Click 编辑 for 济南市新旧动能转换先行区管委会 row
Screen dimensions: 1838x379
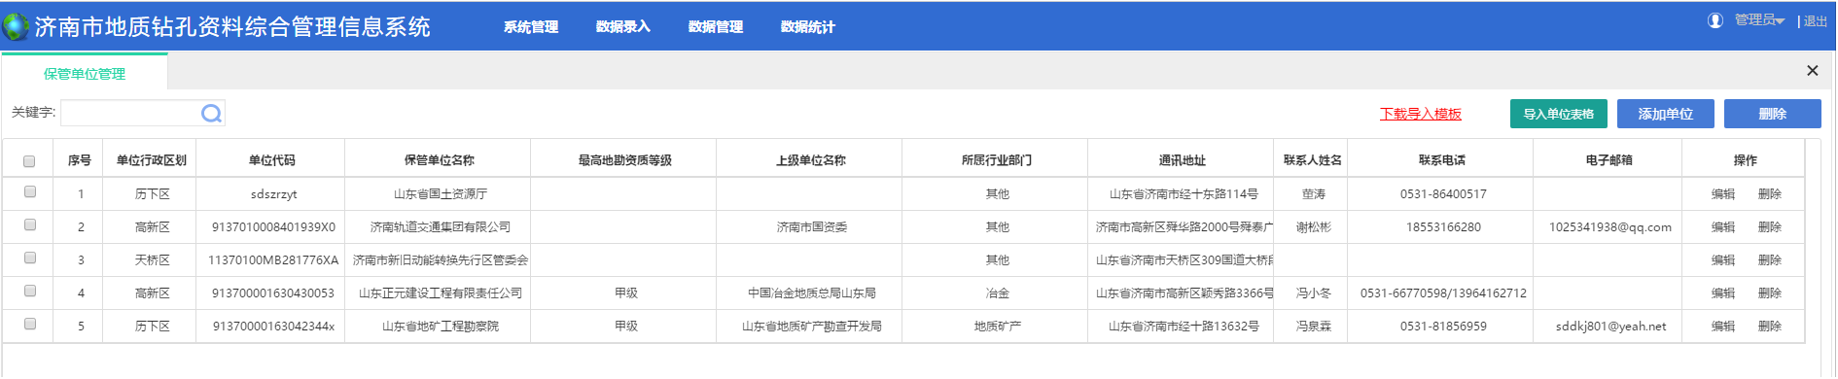[x=1723, y=260]
